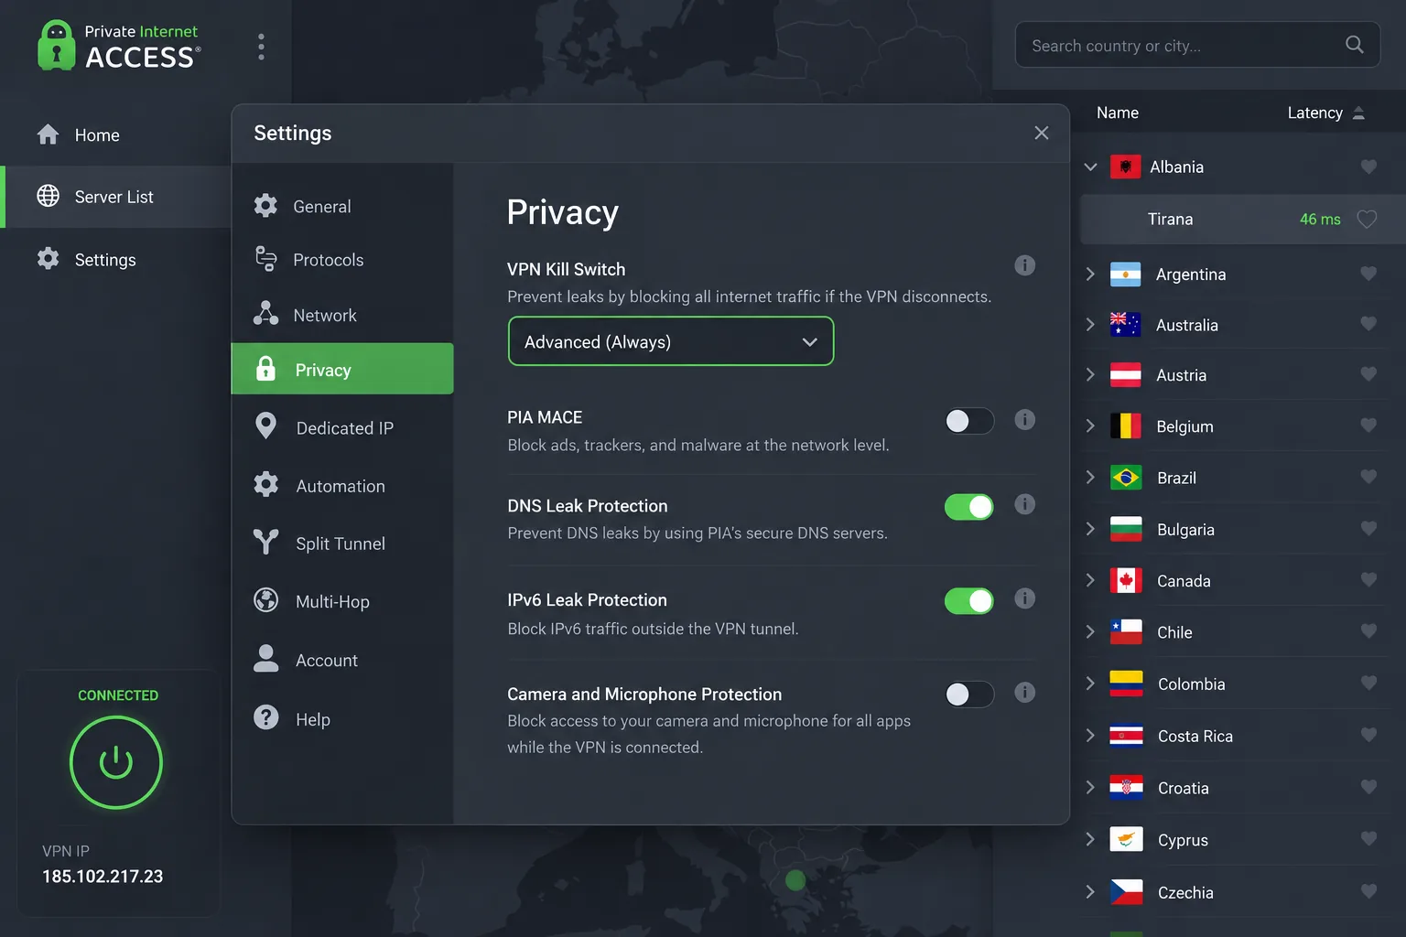This screenshot has height=937, width=1406.
Task: Click the Czechia country name
Action: coord(1185,892)
